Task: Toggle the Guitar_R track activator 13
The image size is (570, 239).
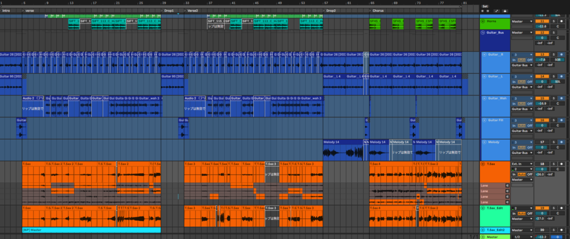Action: (x=542, y=54)
